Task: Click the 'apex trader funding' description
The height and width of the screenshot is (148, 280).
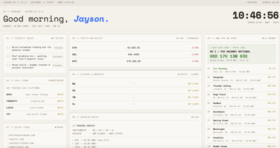Action: (x=37, y=94)
